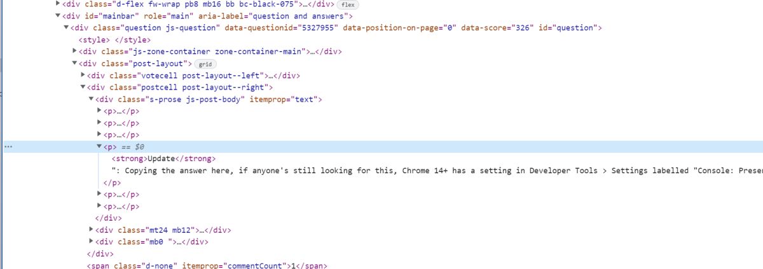Select the <style> </style> node
This screenshot has height=269, width=763.
114,40
